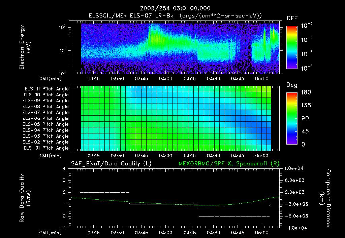Select the 'ELS-03 Pitch Angle' row label
The image size is (345, 238).
[x=46, y=136]
